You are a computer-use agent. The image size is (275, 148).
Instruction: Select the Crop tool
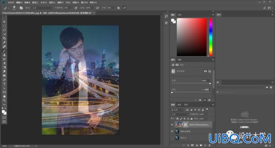[4, 38]
